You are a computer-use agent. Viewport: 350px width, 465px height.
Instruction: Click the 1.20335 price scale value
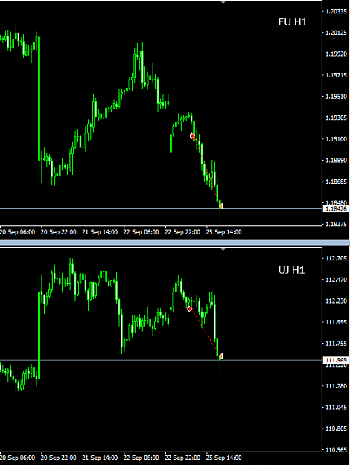(x=336, y=11)
